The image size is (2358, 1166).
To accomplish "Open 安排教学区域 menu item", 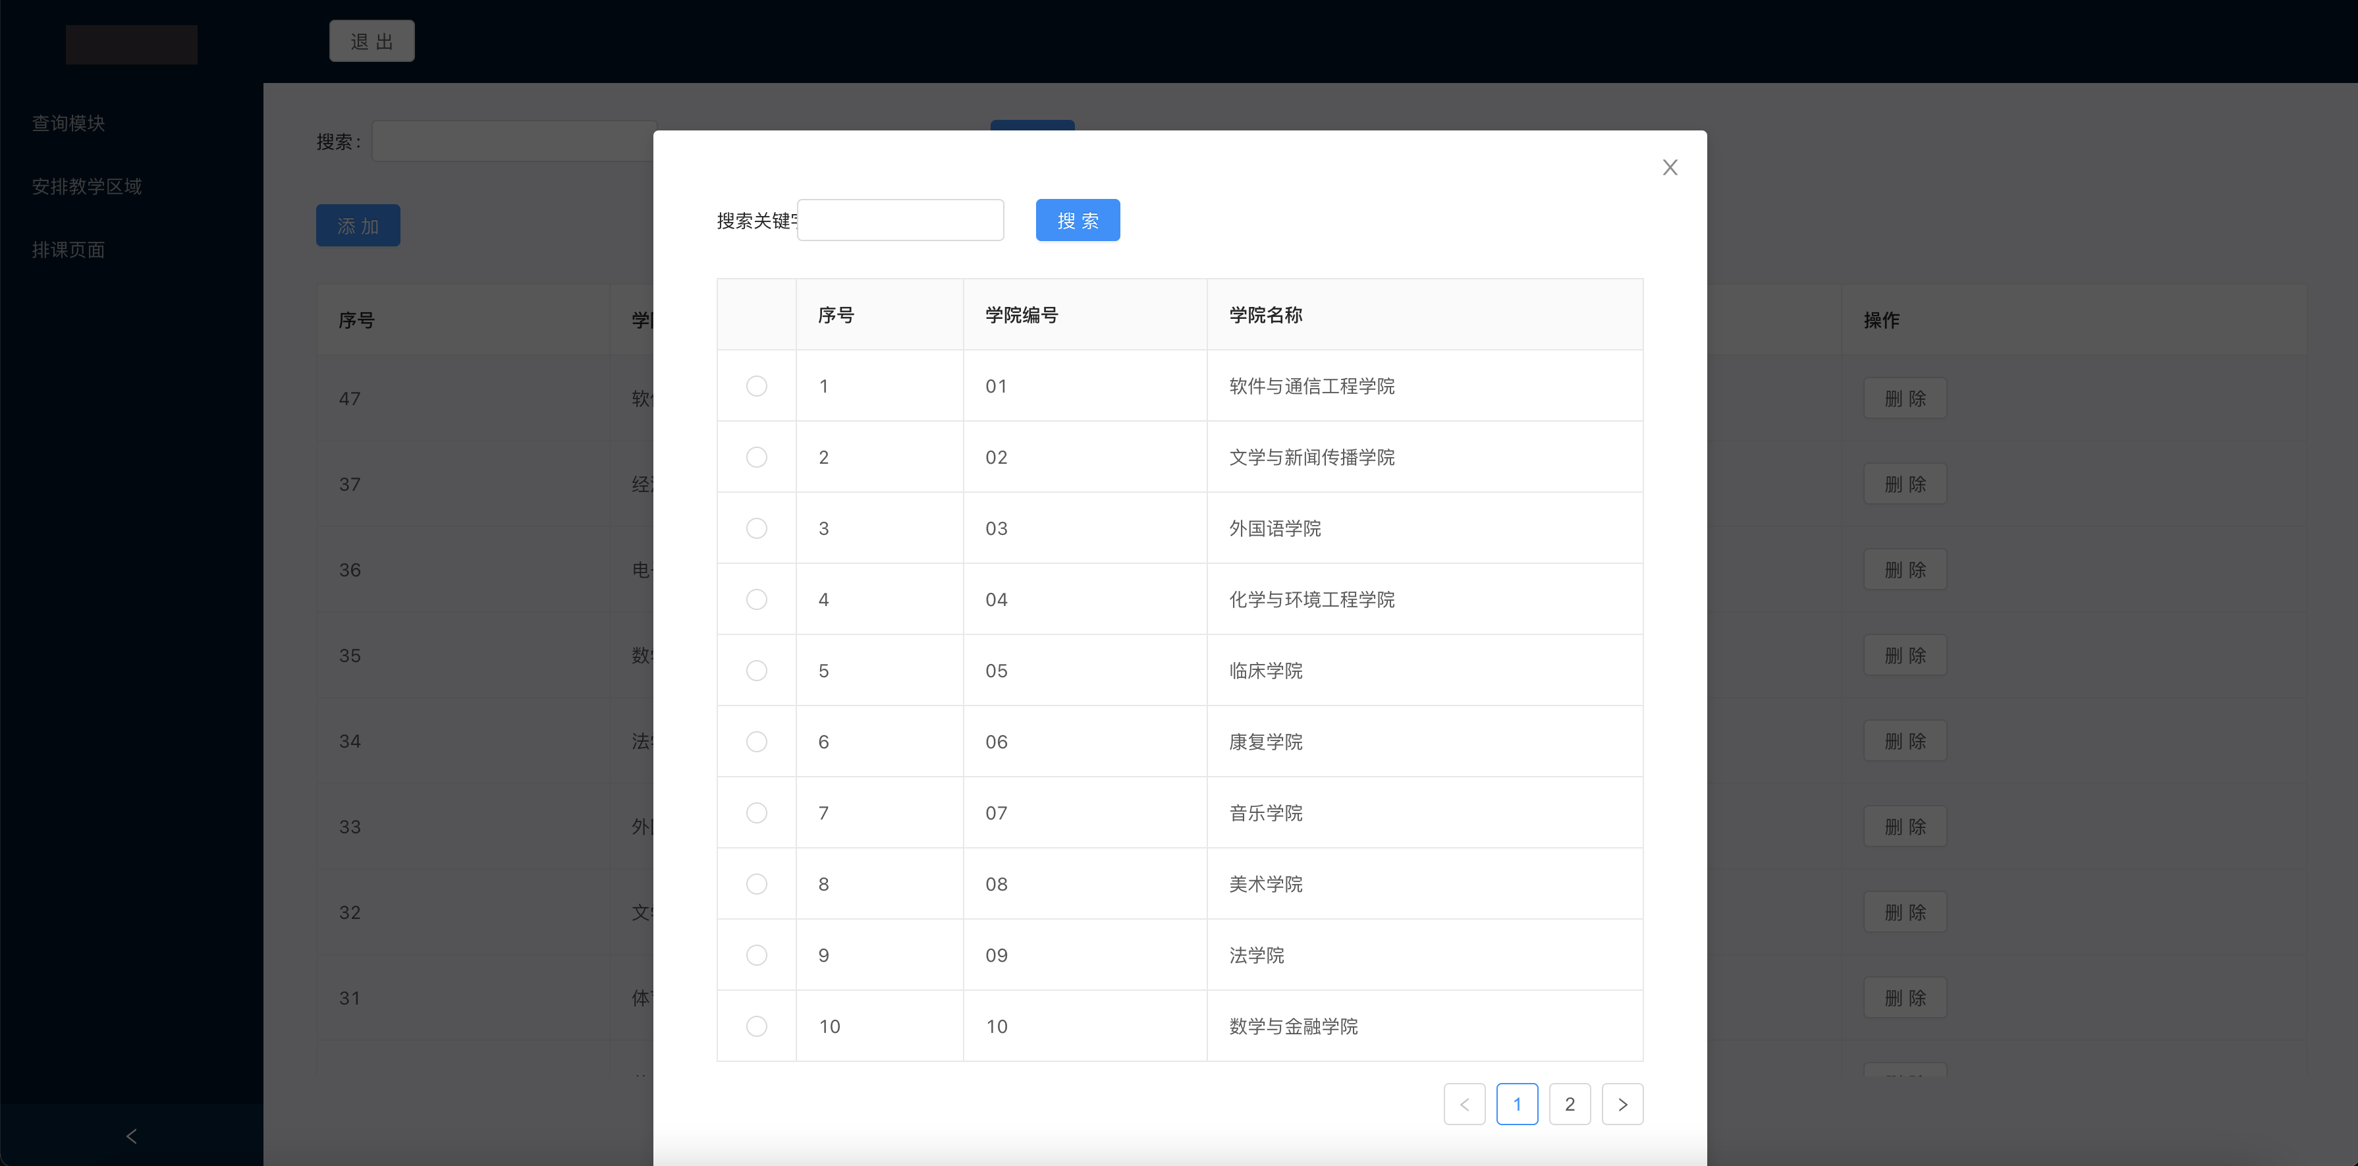I will click(x=87, y=186).
